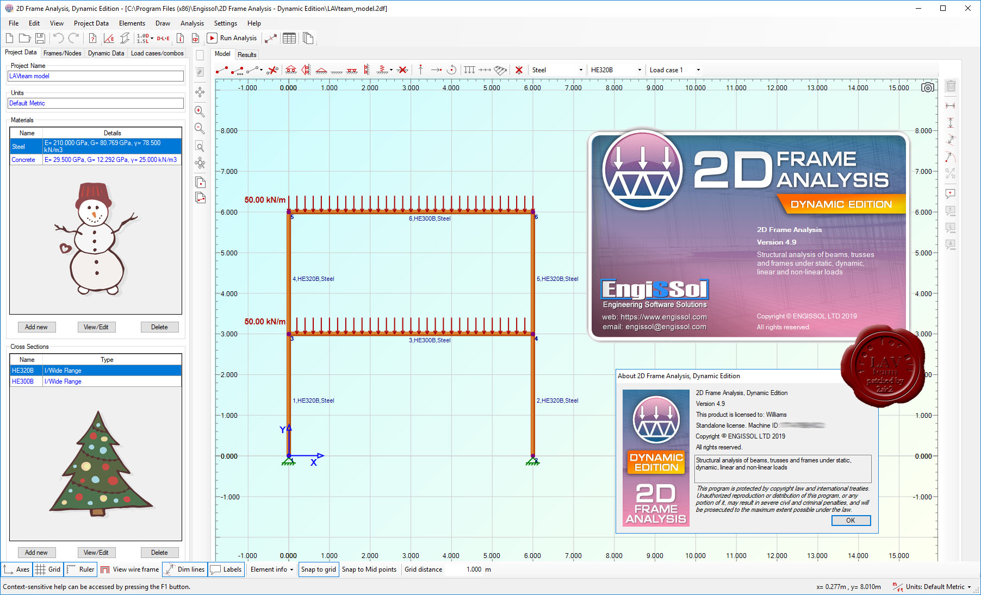
Task: Open the cross-section I-beam icon
Action: point(125,38)
